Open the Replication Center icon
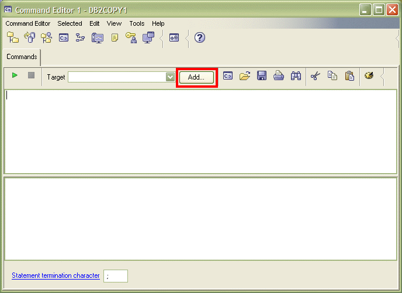 (x=30, y=37)
